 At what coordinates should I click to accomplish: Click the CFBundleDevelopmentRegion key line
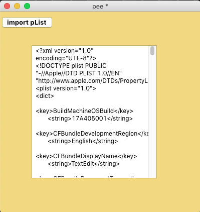click(92, 134)
